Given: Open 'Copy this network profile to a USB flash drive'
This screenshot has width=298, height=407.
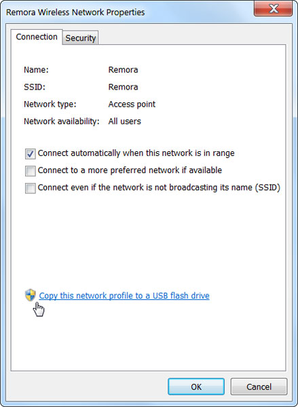Looking at the screenshot, I should tap(124, 296).
